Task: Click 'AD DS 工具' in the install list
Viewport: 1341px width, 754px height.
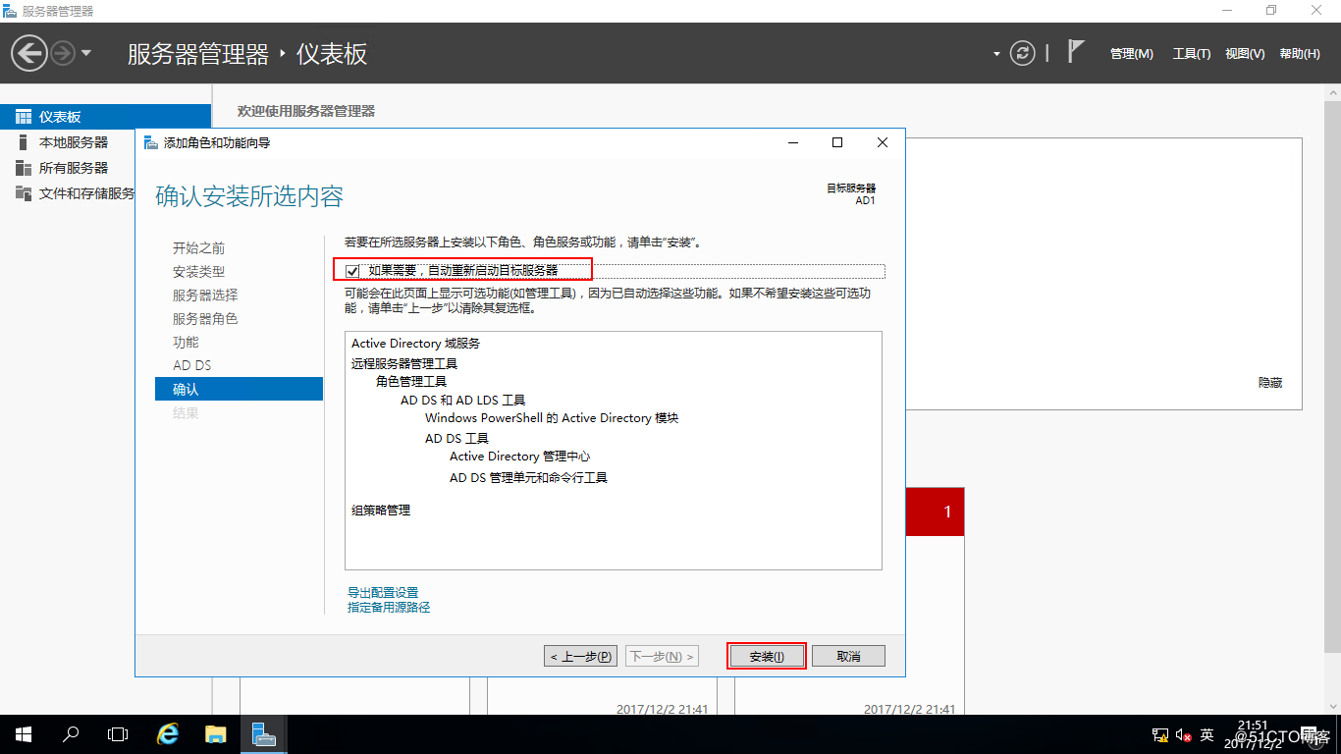Action: coord(456,439)
